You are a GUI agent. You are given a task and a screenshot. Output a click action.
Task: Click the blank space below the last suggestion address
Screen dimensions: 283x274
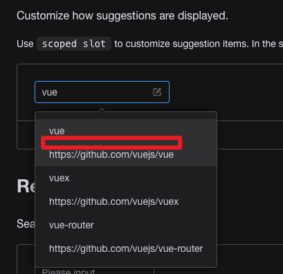[x=126, y=260]
